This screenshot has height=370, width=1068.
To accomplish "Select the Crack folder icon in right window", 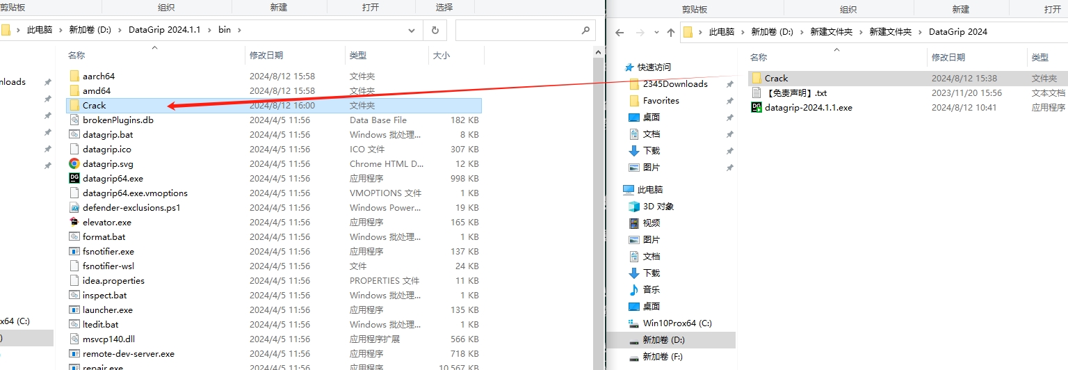I will point(756,78).
